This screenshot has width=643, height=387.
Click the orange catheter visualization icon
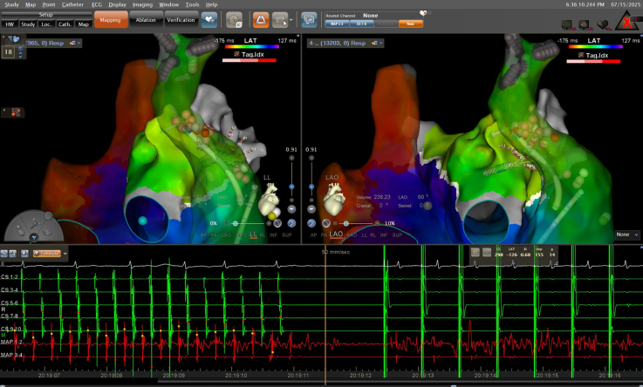[x=260, y=20]
